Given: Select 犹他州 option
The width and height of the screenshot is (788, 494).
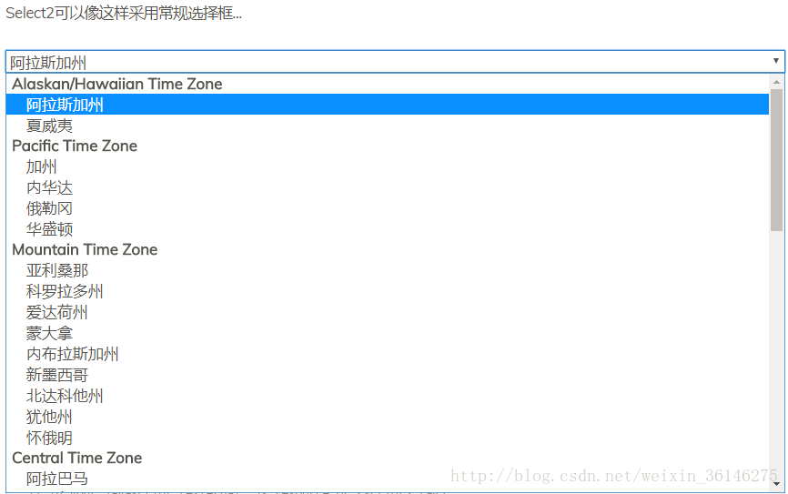Looking at the screenshot, I should (x=49, y=417).
